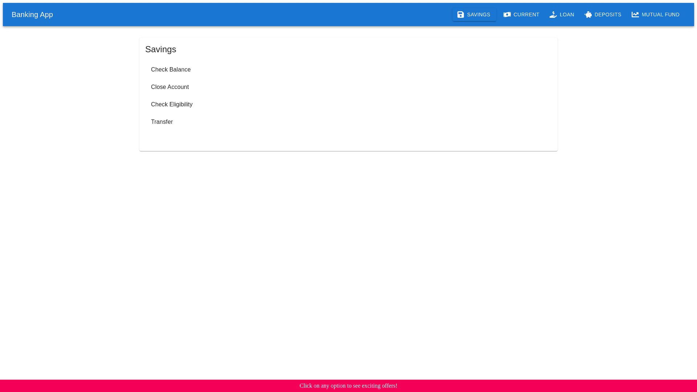
Task: Click the save icon next to Savings
Action: pyautogui.click(x=460, y=15)
